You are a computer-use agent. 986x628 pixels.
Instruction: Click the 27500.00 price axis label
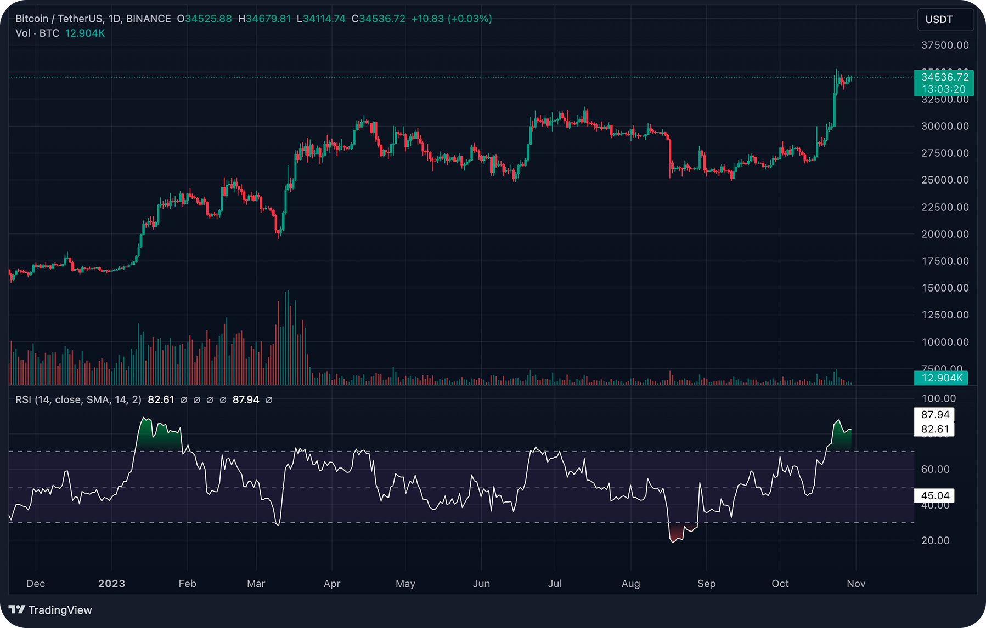point(945,153)
